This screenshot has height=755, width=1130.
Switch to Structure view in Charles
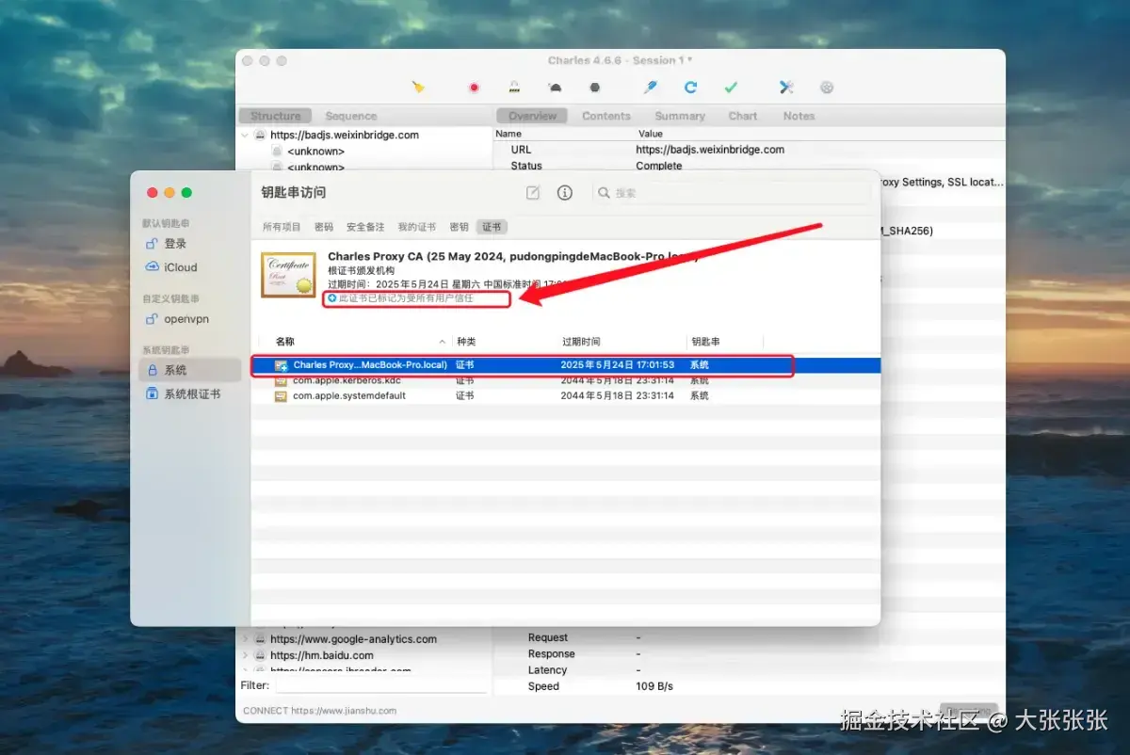(x=276, y=116)
